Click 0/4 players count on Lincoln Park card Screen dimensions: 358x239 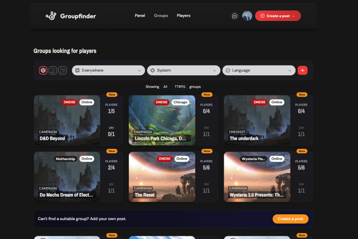(x=206, y=111)
